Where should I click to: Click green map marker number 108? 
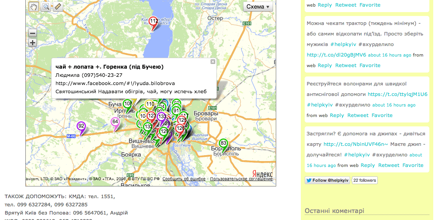coord(127,104)
